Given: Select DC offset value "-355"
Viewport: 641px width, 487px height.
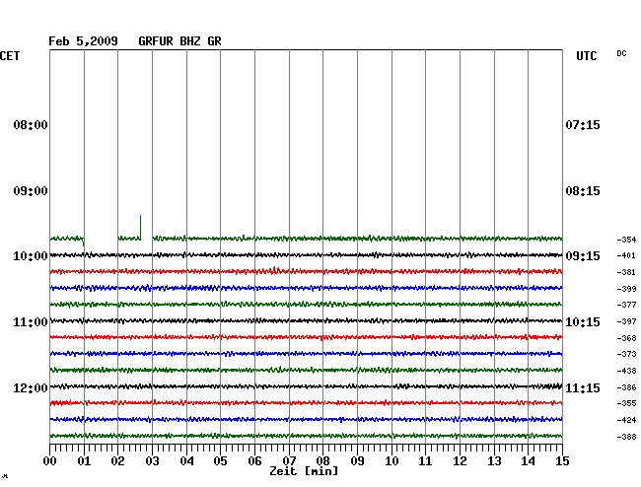Looking at the screenshot, I should coord(626,403).
